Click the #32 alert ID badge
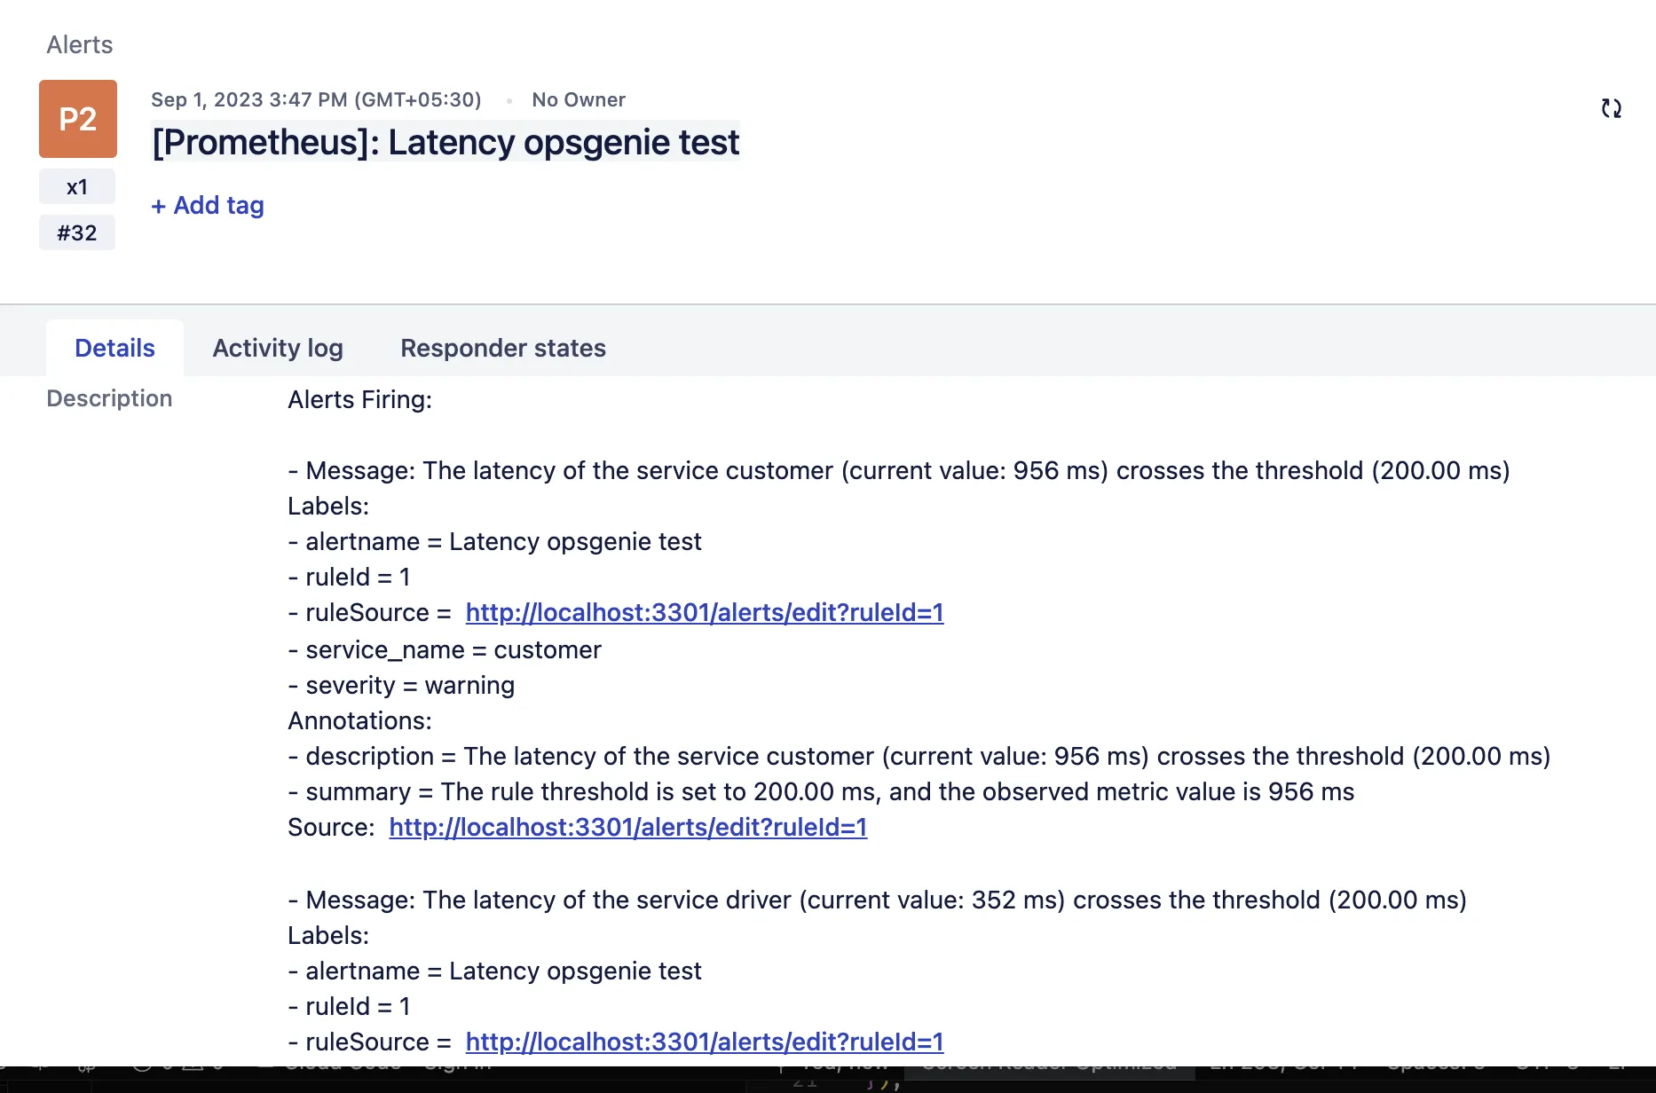 77,233
